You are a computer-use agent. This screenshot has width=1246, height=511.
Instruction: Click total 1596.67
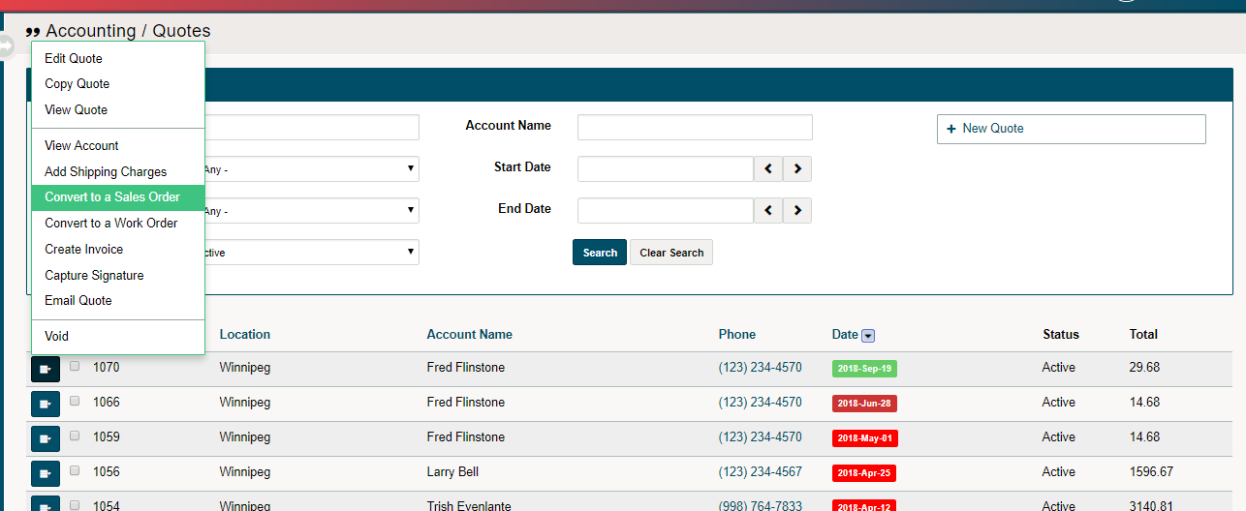[1151, 472]
